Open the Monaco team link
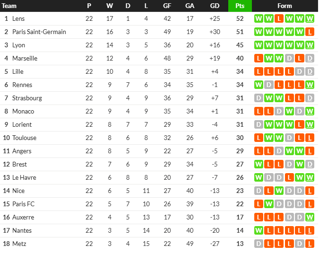This screenshot has height=254, width=319. pyautogui.click(x=23, y=111)
